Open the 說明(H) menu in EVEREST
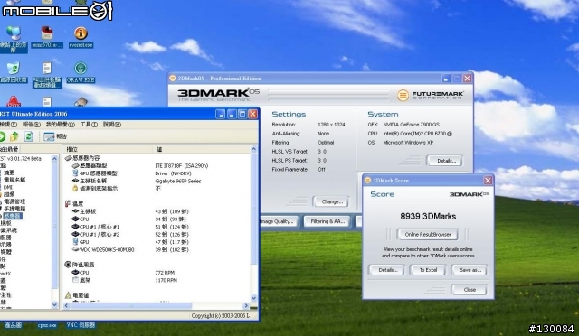579x336 pixels. click(x=112, y=125)
